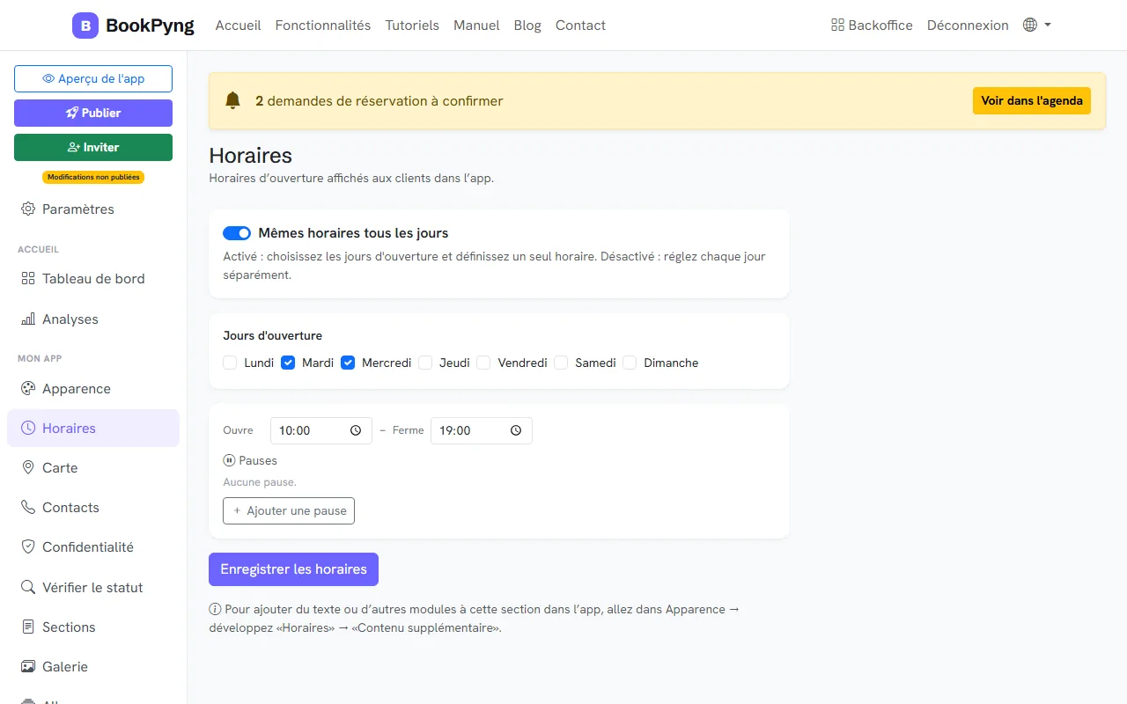
Task: Click the clock icon in Ferme field
Action: (x=516, y=430)
